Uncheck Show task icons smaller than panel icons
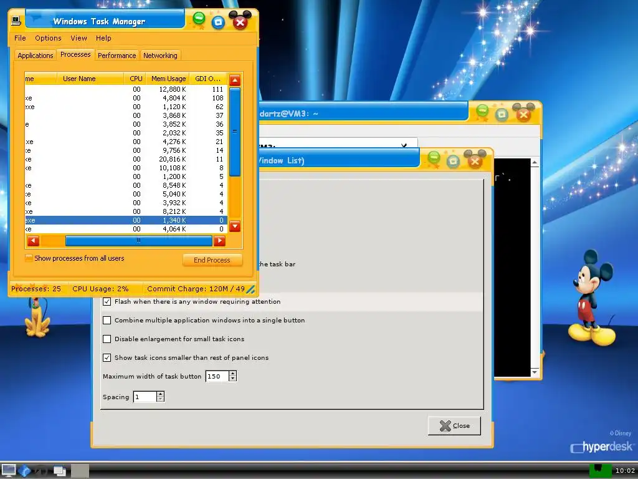This screenshot has width=638, height=479. [107, 357]
